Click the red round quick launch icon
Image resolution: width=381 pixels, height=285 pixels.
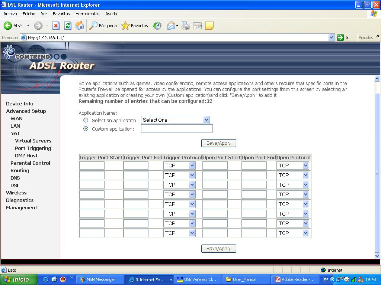(x=63, y=279)
